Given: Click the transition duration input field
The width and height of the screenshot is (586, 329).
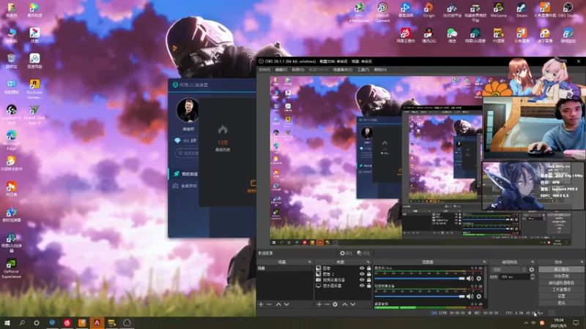Looking at the screenshot, I should pyautogui.click(x=515, y=277).
